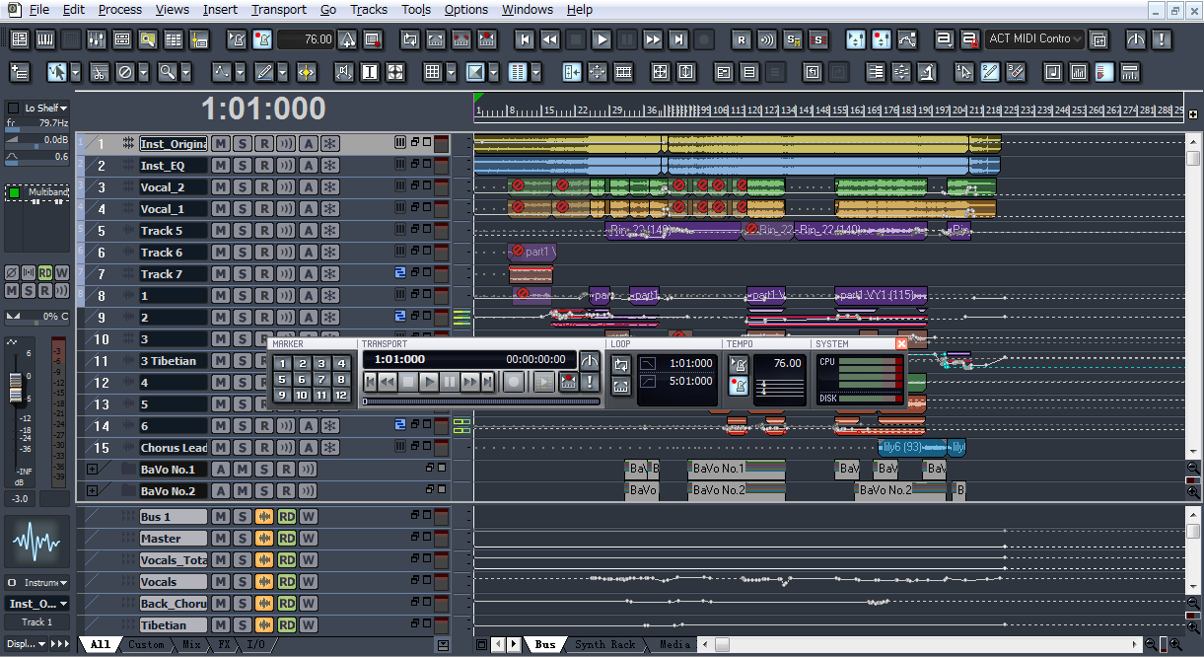The image size is (1204, 657).
Task: Click the Dim Solo 'S' red icon
Action: coord(818,39)
